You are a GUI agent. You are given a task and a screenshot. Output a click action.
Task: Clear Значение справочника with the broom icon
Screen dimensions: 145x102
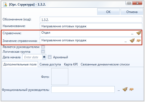pos(132,41)
